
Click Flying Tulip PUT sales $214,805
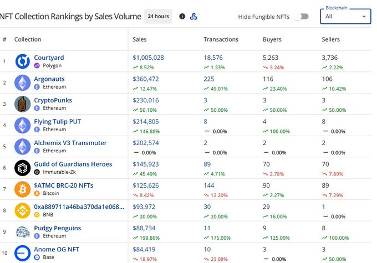coord(146,121)
